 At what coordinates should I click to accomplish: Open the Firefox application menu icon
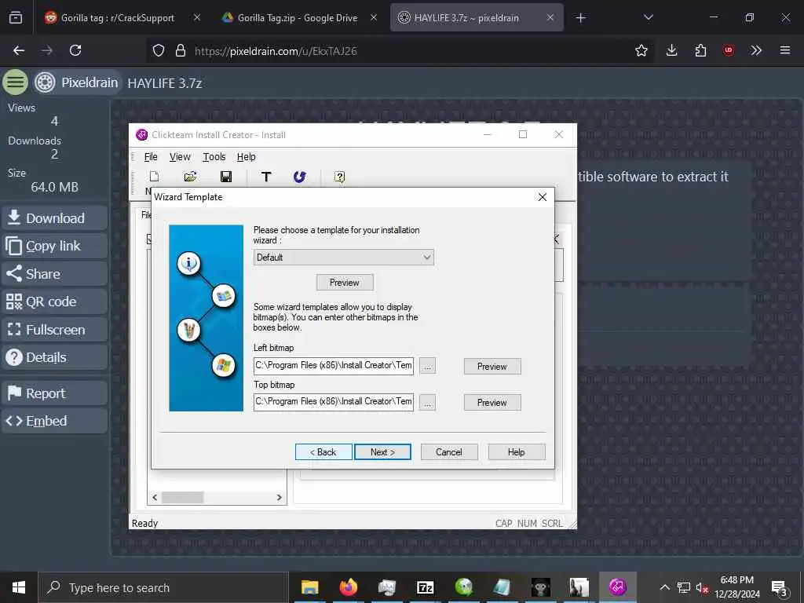785,50
